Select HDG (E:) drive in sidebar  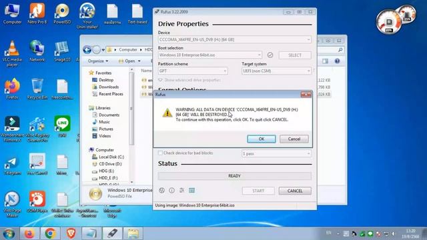103,171
